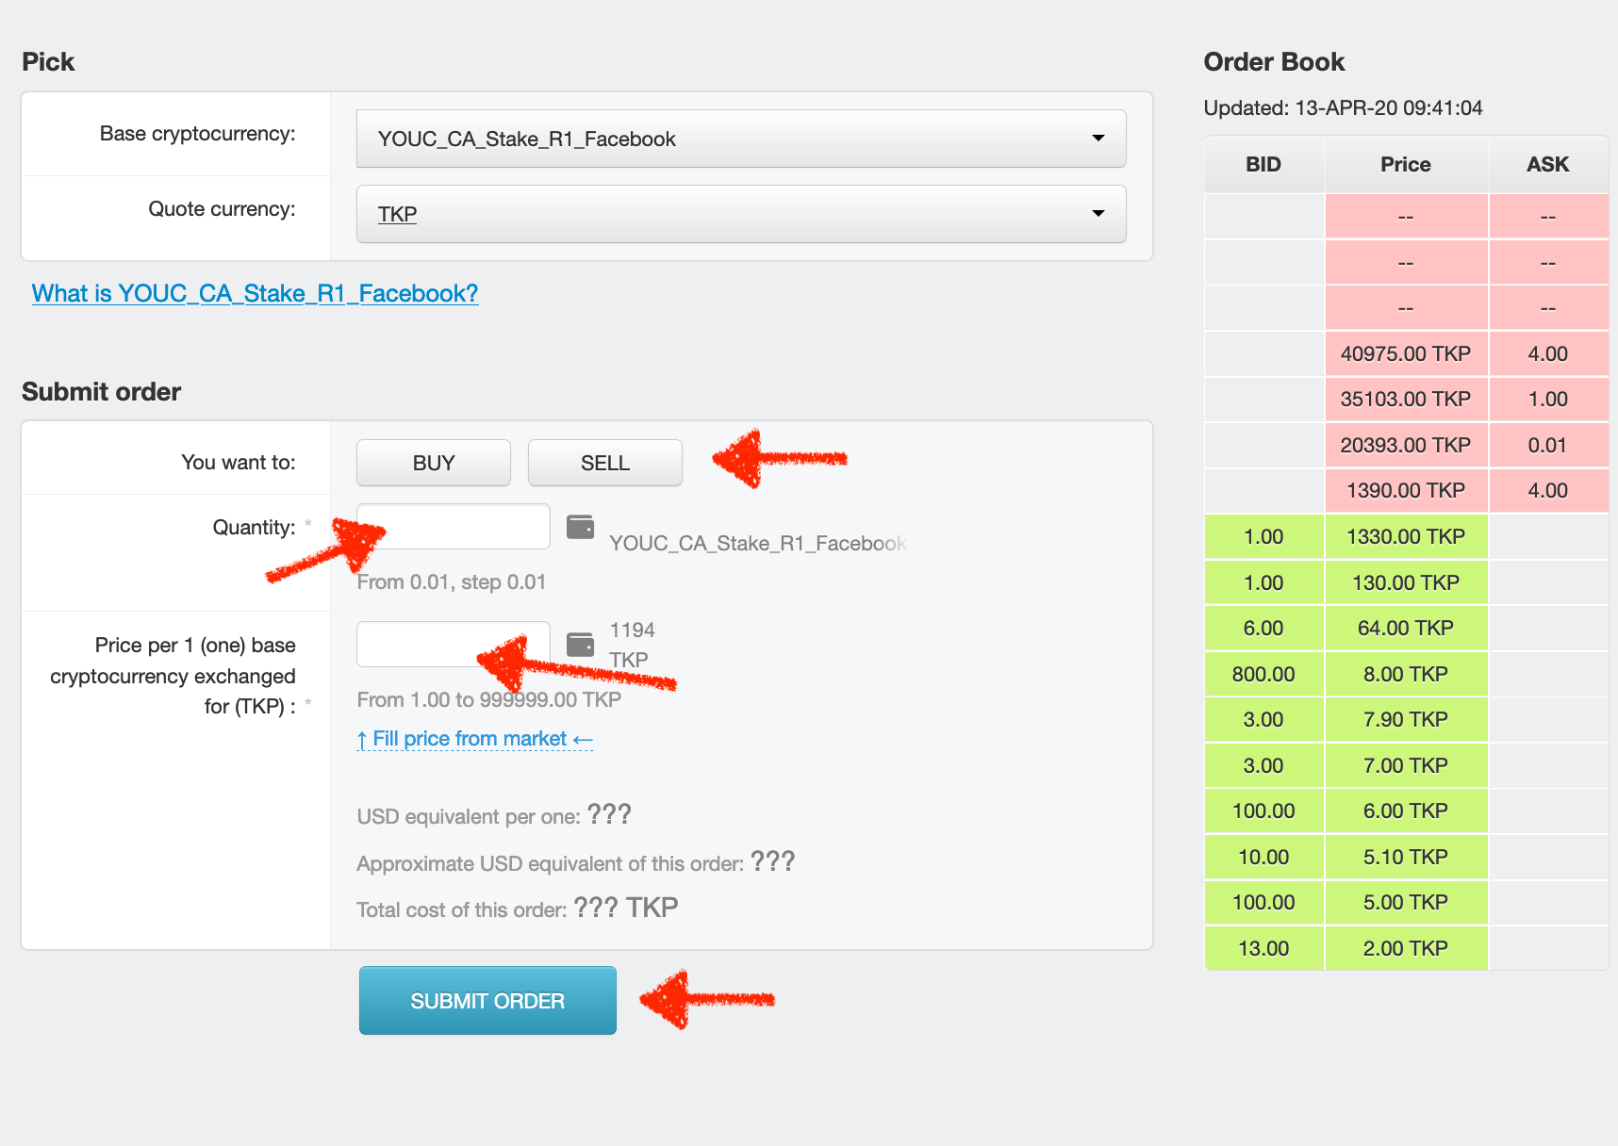Open the Quote currency TKP dropdown
This screenshot has width=1618, height=1146.
(x=740, y=214)
